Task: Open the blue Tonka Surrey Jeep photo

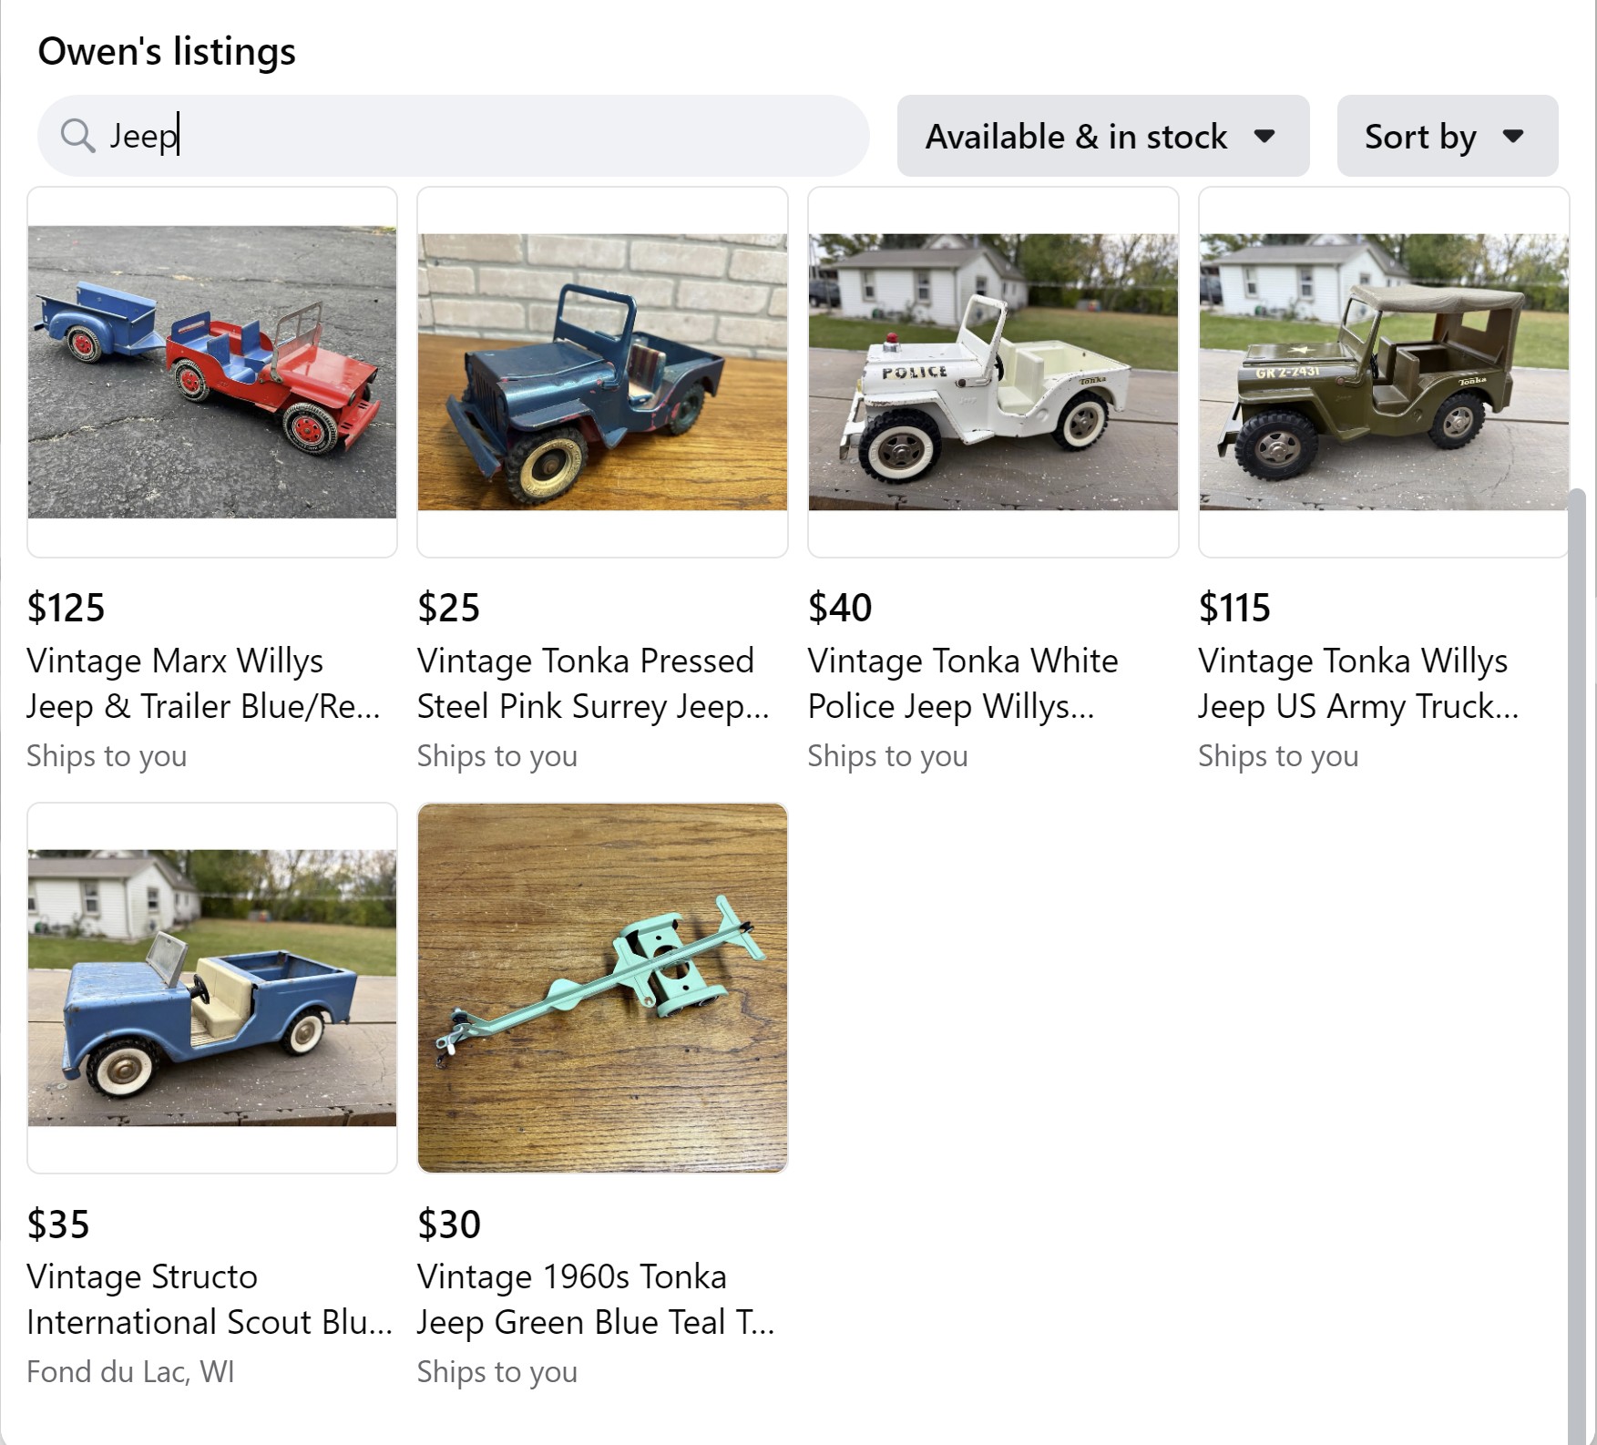Action: [602, 372]
